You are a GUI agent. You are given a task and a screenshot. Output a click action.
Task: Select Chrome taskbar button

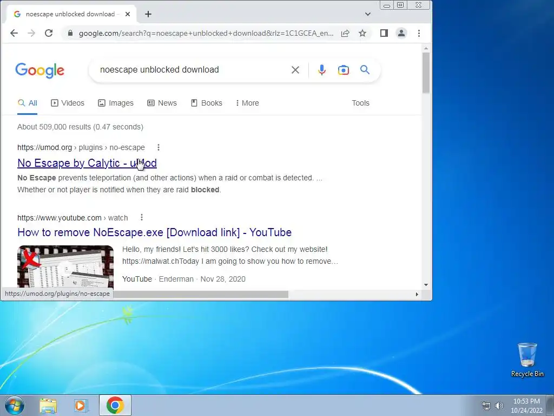point(115,405)
